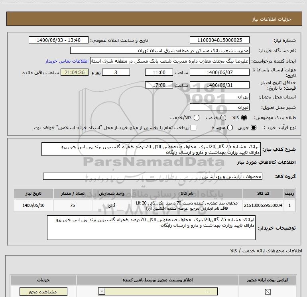
Task: Click the request creator field علیرضا بیگ مجدی
Action: click(170, 61)
